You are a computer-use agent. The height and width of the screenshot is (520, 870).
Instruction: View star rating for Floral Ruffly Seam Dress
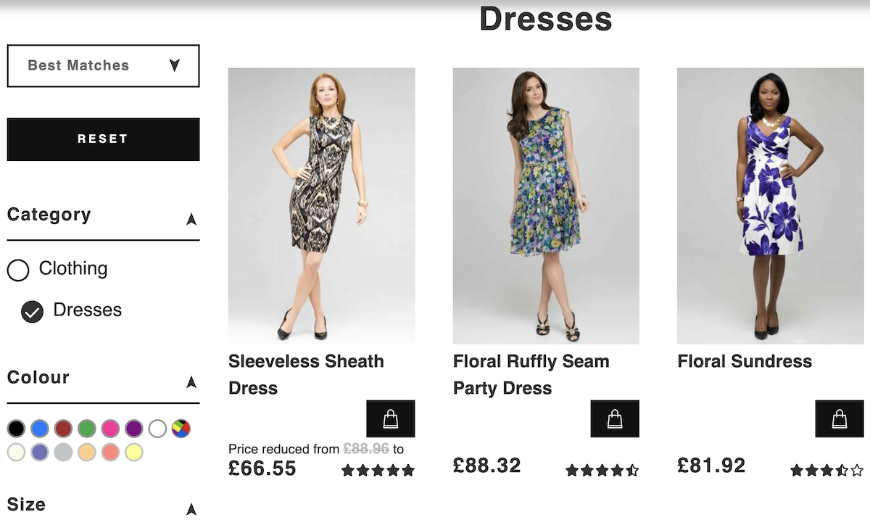(602, 470)
